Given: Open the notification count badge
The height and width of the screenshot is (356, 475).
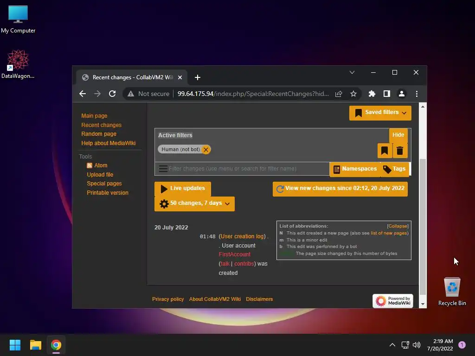Looking at the screenshot, I should coord(462,344).
